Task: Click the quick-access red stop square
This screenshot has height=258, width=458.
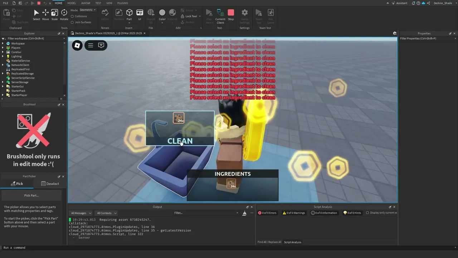Action: point(39,3)
